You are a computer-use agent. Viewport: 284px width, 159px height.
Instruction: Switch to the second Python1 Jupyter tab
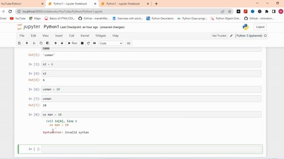click(123, 4)
